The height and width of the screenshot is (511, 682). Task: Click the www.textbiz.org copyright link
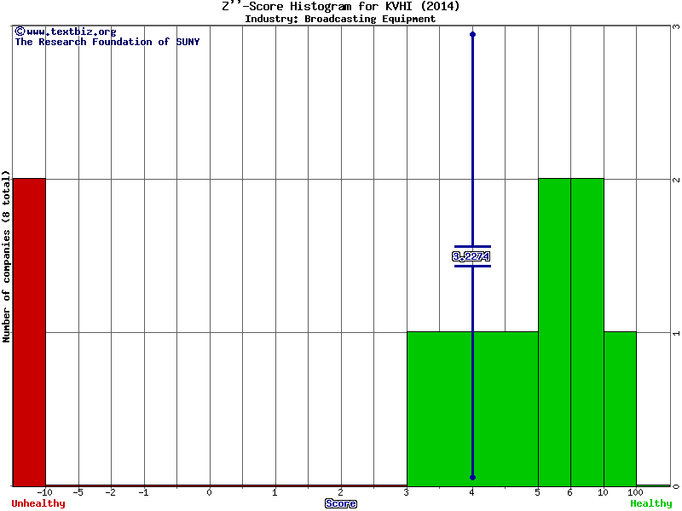(66, 32)
